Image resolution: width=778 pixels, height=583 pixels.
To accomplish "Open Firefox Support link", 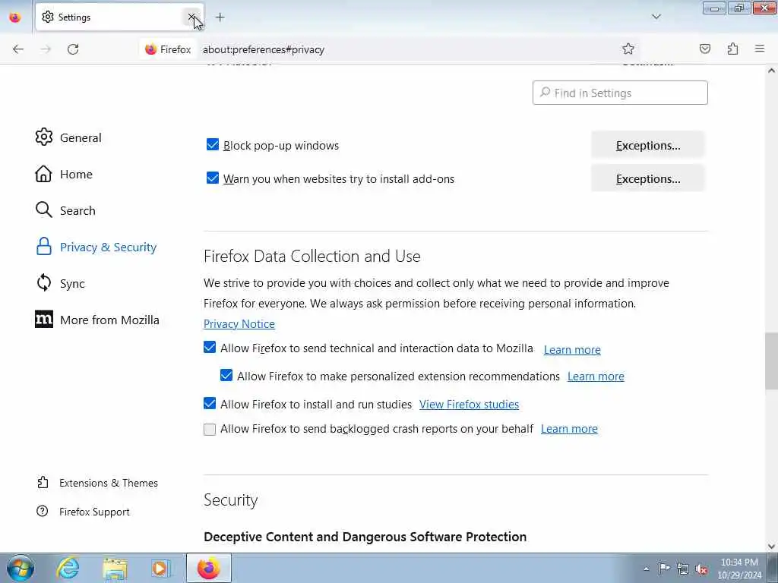I will click(x=83, y=512).
